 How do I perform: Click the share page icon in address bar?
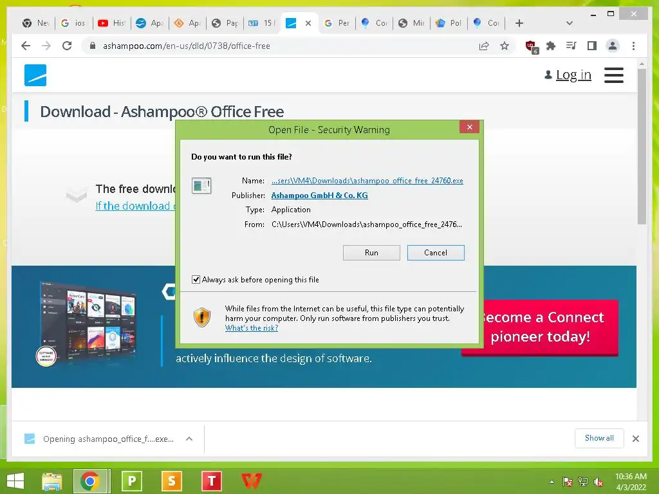(x=484, y=46)
